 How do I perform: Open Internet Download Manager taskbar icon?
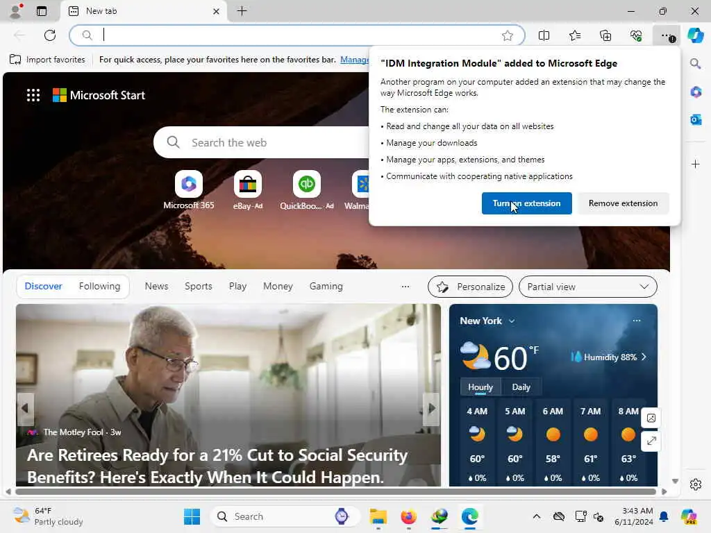(x=440, y=516)
